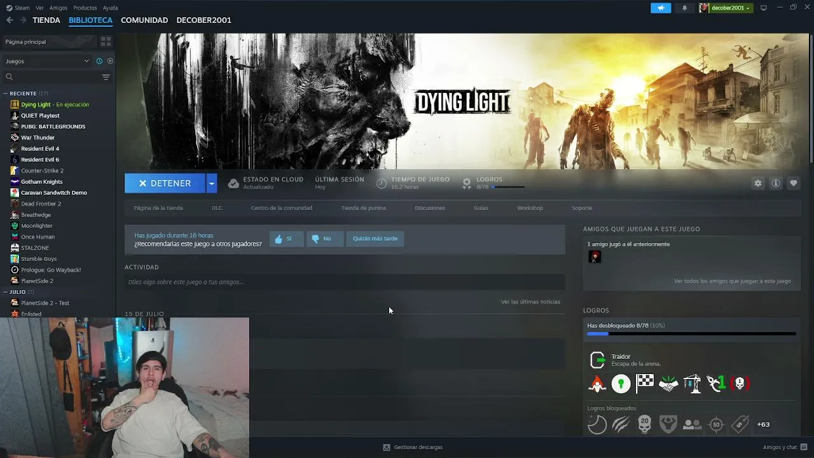This screenshot has width=814, height=458.
Task: Select the locked crosshair 50 achievement
Action: [x=716, y=424]
